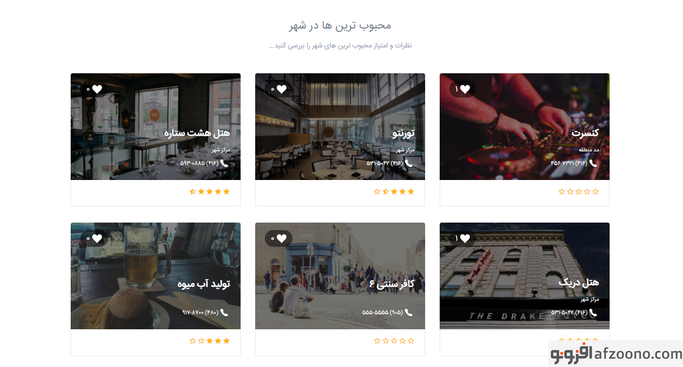Screen dimensions: 683x367
Task: Open the تولید آب میوه listing title
Action: (204, 283)
